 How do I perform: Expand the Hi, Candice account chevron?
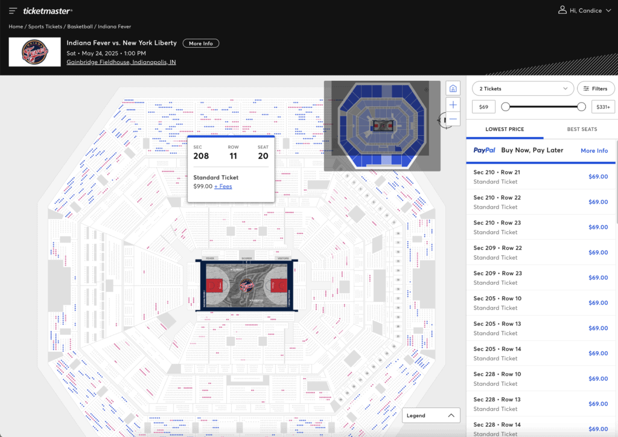click(x=608, y=11)
